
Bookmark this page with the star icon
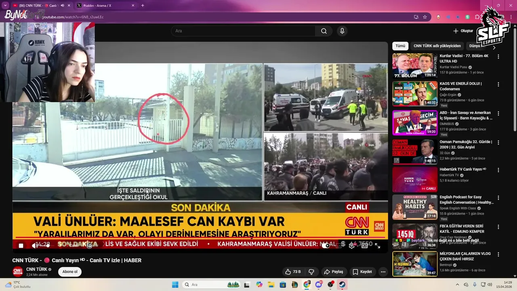(x=425, y=17)
